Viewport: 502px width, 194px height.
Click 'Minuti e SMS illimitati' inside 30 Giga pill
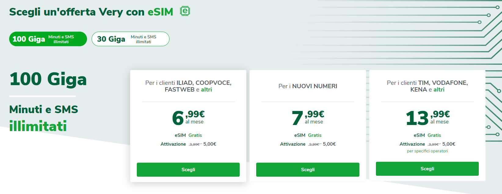[x=144, y=39]
